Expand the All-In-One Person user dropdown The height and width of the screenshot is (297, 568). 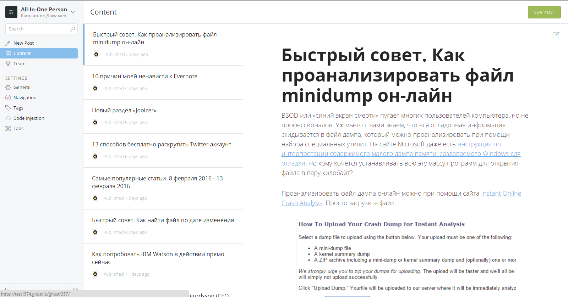click(73, 12)
